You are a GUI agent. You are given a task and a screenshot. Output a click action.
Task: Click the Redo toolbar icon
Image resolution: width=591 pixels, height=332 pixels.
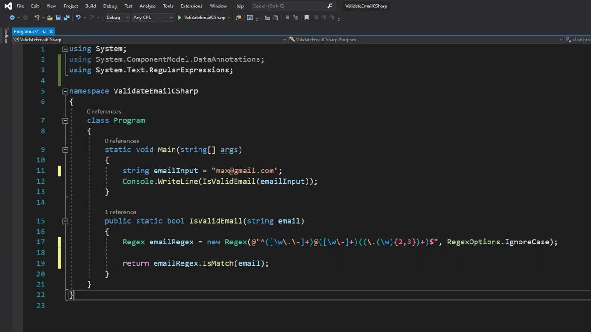pyautogui.click(x=91, y=18)
